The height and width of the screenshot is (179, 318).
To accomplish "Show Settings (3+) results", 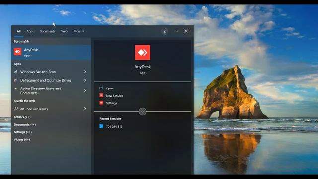I will click(23, 132).
